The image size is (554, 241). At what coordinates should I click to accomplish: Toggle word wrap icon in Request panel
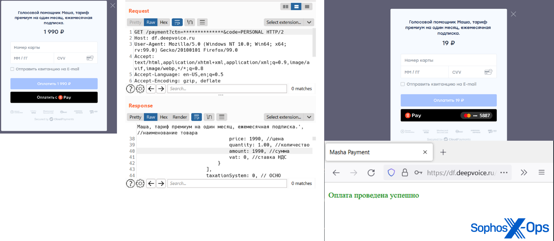pyautogui.click(x=177, y=22)
